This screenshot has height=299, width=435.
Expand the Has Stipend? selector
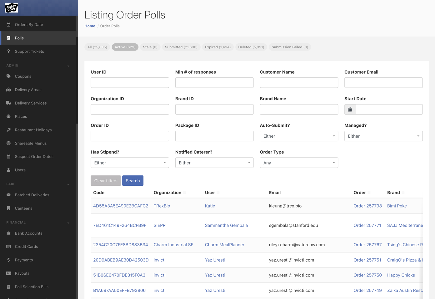(130, 163)
